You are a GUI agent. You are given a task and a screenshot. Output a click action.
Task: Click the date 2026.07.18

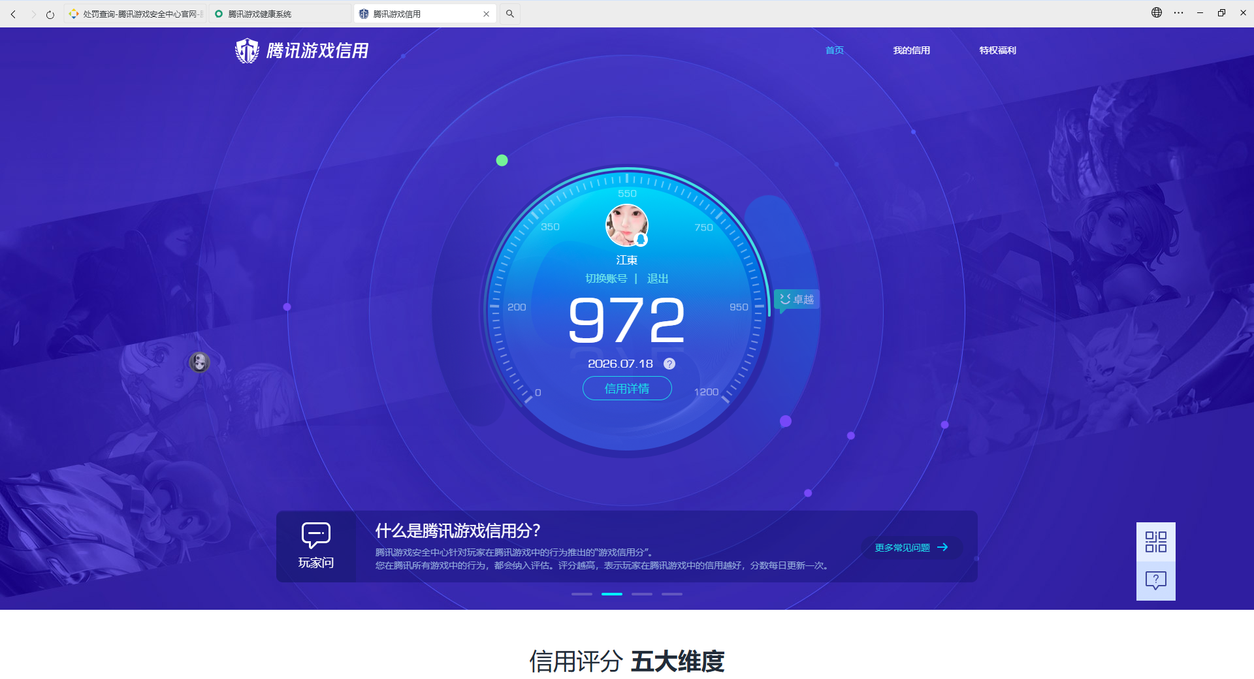tap(620, 364)
